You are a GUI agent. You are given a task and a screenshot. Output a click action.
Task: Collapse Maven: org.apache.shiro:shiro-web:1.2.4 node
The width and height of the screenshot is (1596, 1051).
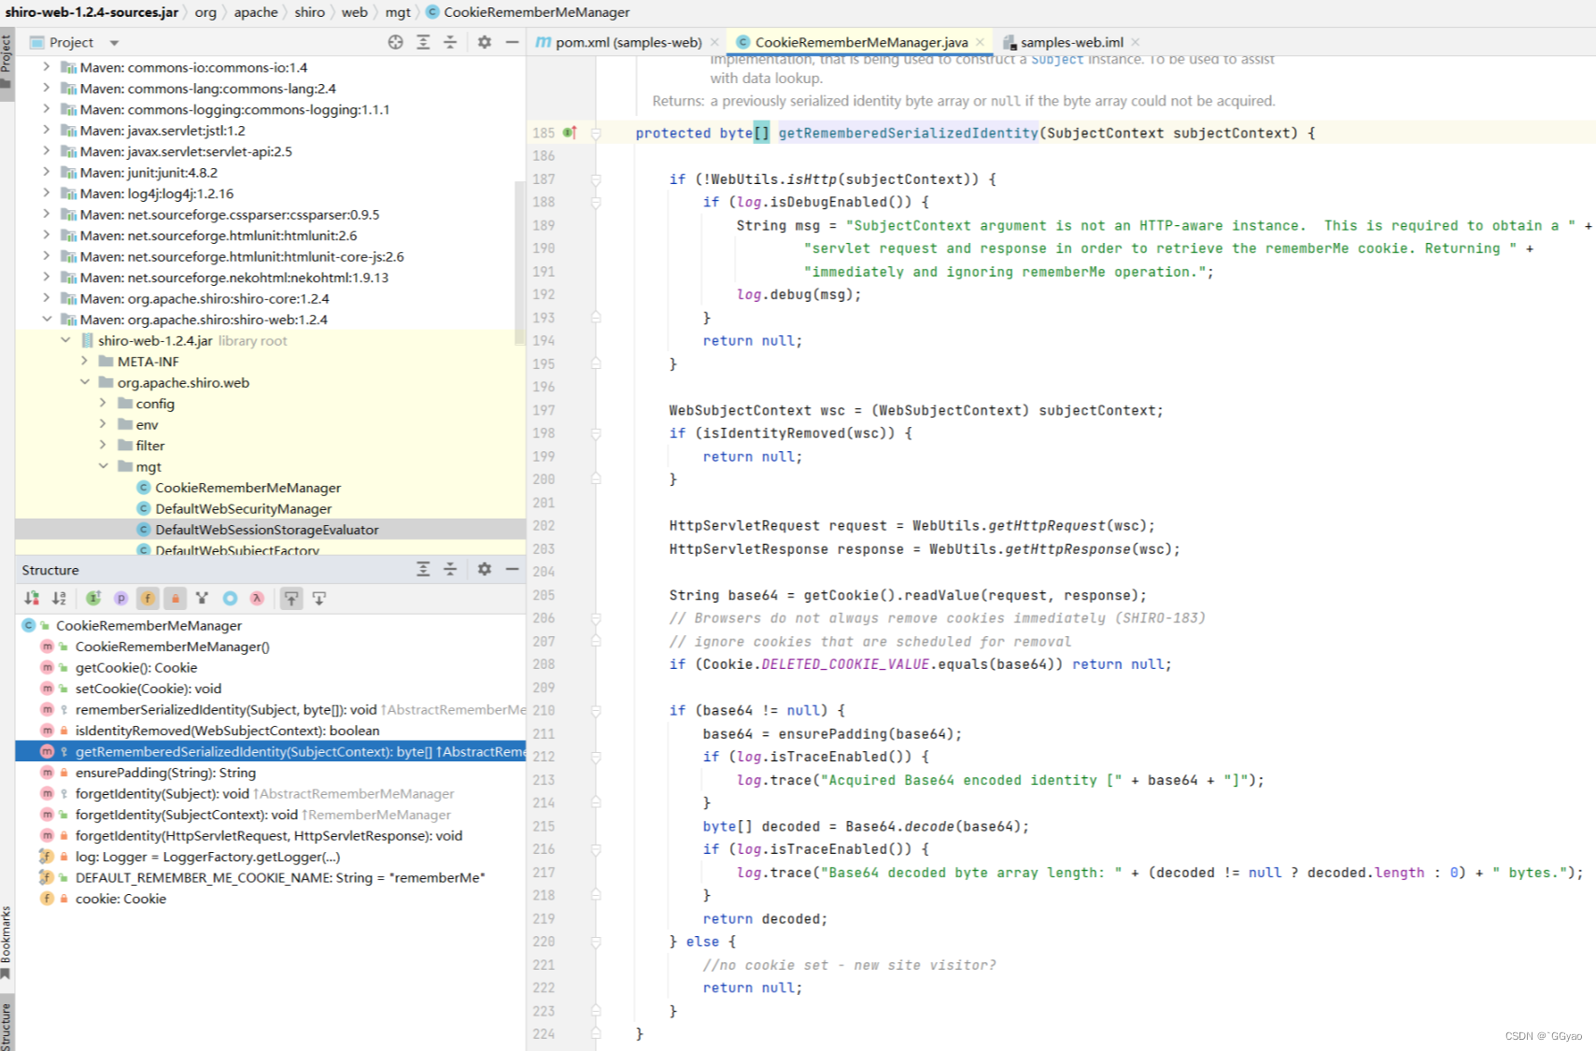click(x=46, y=320)
